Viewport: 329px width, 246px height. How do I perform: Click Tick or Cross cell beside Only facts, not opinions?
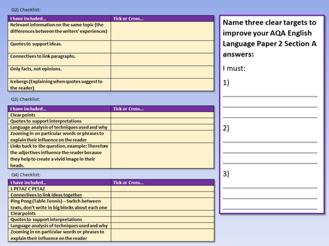(163, 72)
